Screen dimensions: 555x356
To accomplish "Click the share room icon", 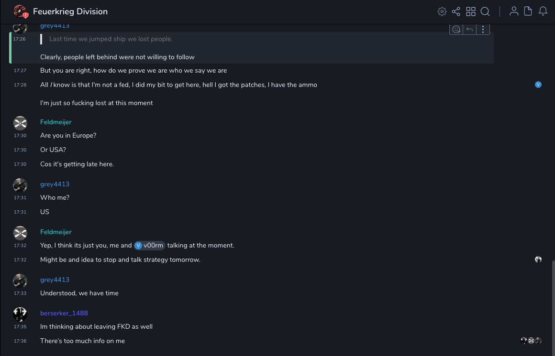I will pyautogui.click(x=456, y=11).
